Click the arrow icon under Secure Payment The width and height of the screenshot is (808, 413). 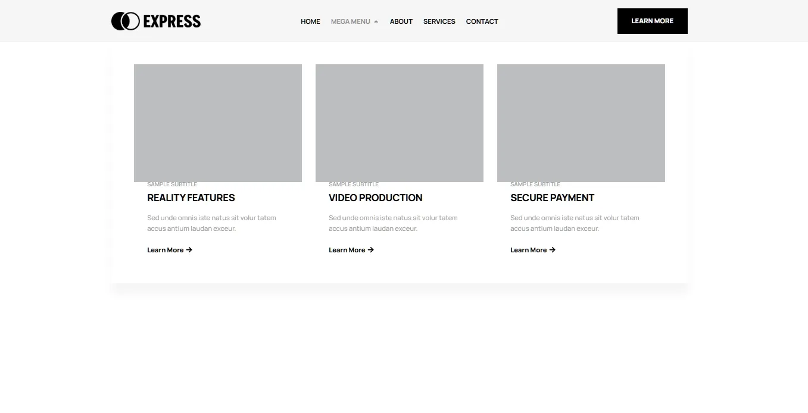[x=553, y=250]
